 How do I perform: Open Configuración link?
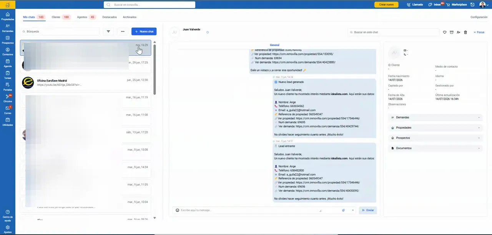(479, 17)
